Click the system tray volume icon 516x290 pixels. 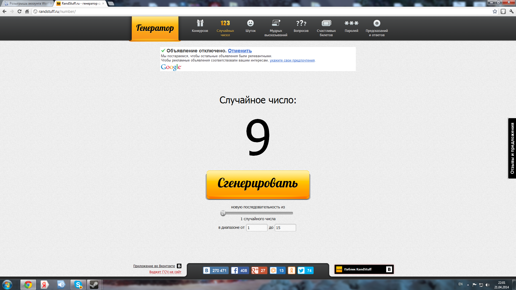click(488, 285)
